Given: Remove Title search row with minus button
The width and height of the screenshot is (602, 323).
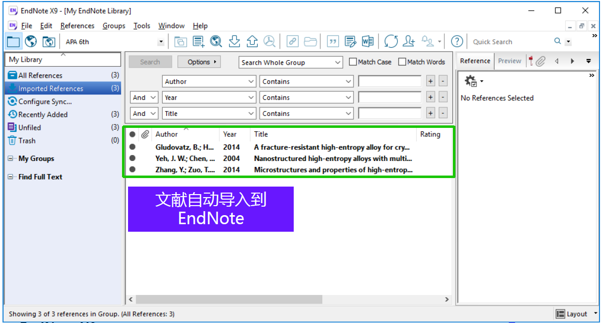Looking at the screenshot, I should [443, 113].
